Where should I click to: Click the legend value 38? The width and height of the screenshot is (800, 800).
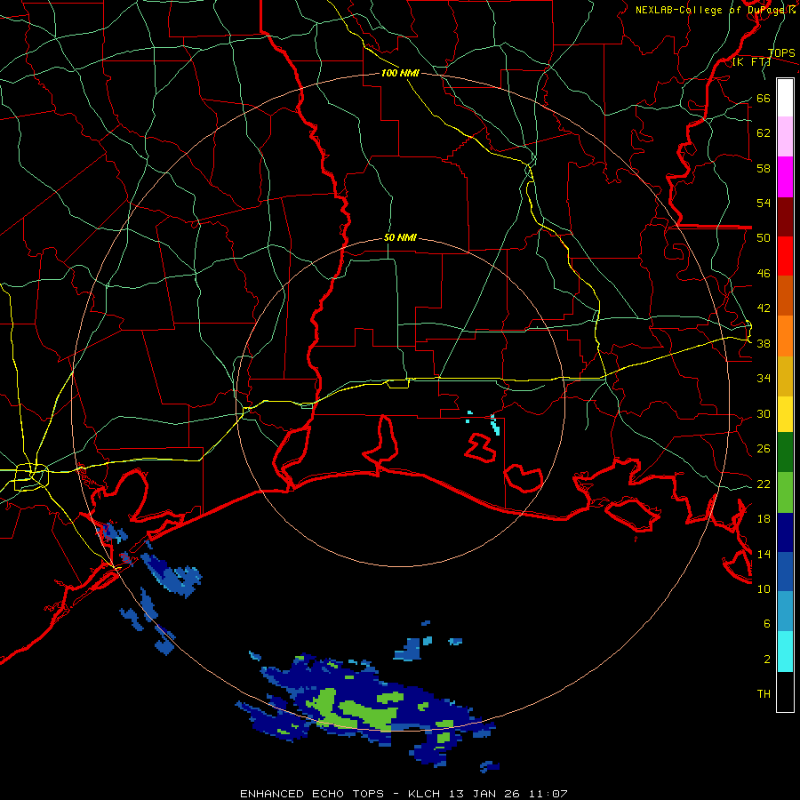764,343
